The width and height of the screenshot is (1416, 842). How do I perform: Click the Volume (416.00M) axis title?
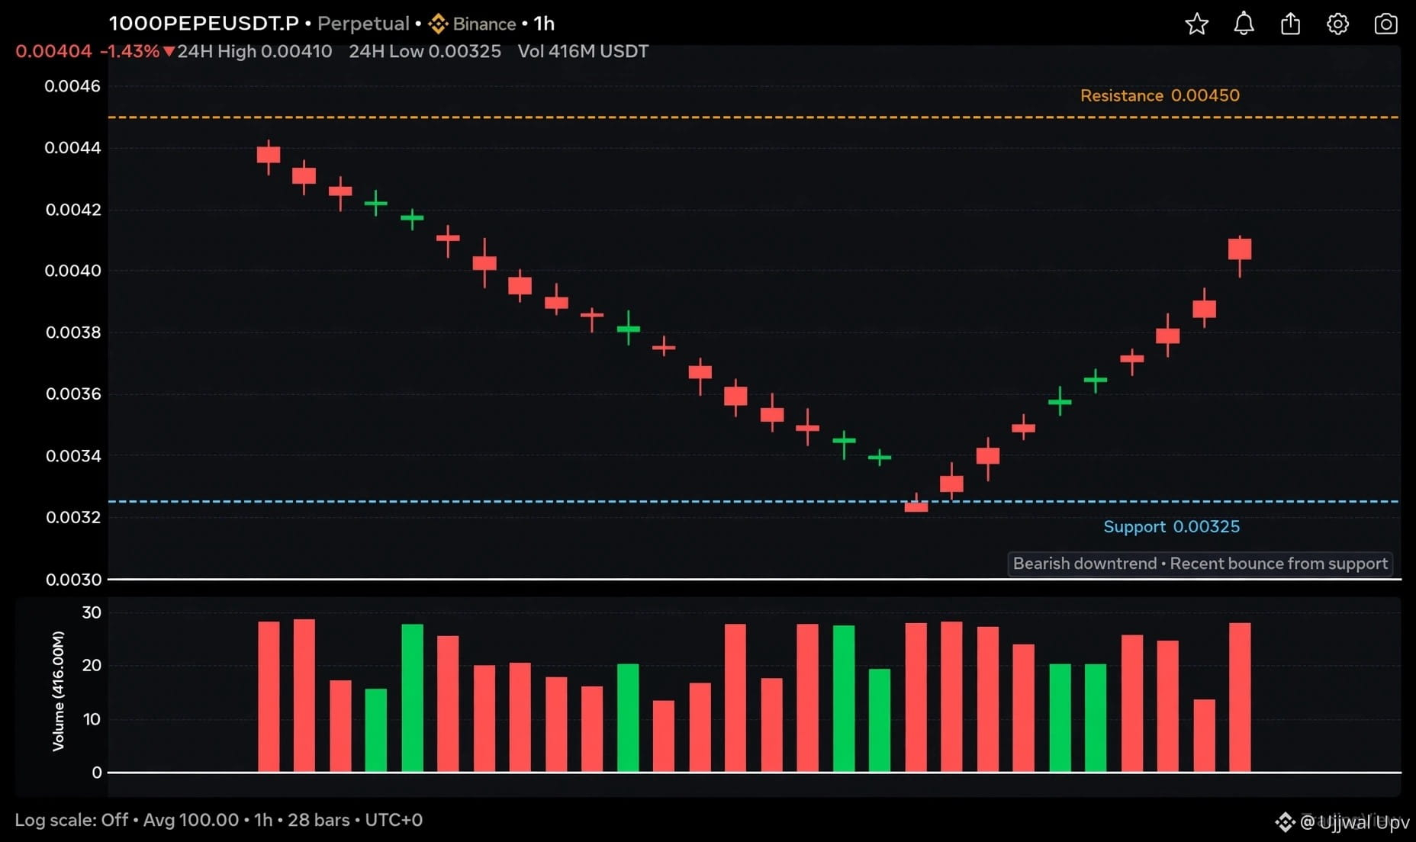pos(58,691)
